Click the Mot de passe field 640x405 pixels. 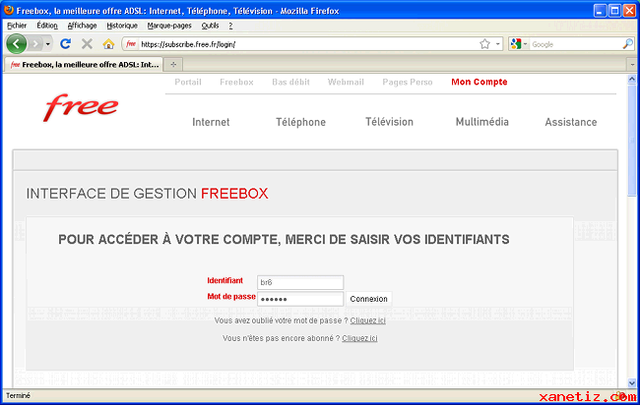300,299
